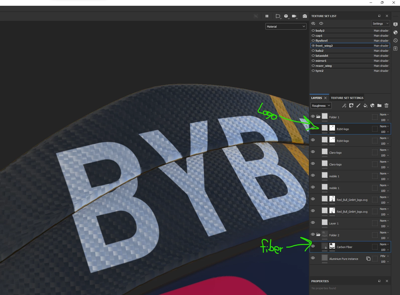The image size is (400, 295).
Task: Select the Folder 2 layer name
Action: click(x=334, y=235)
